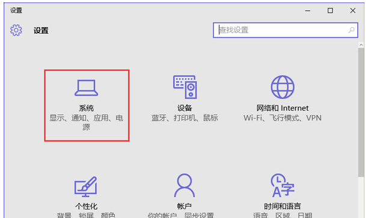Click the scrollbar up arrow
The image size is (368, 218).
pos(361,45)
